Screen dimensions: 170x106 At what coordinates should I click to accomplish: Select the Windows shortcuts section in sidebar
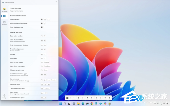(x=5, y=16)
